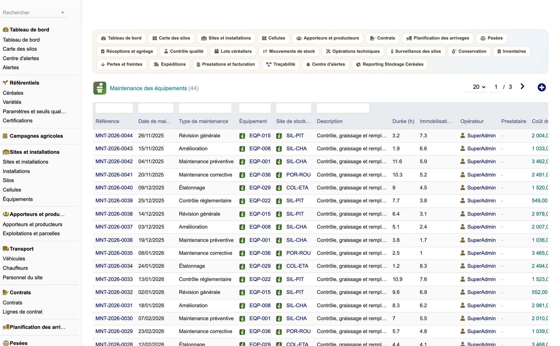Viewport: 560px width, 346px height.
Task: Click the Référentiels sidebar sprout icon
Action: coord(5,83)
